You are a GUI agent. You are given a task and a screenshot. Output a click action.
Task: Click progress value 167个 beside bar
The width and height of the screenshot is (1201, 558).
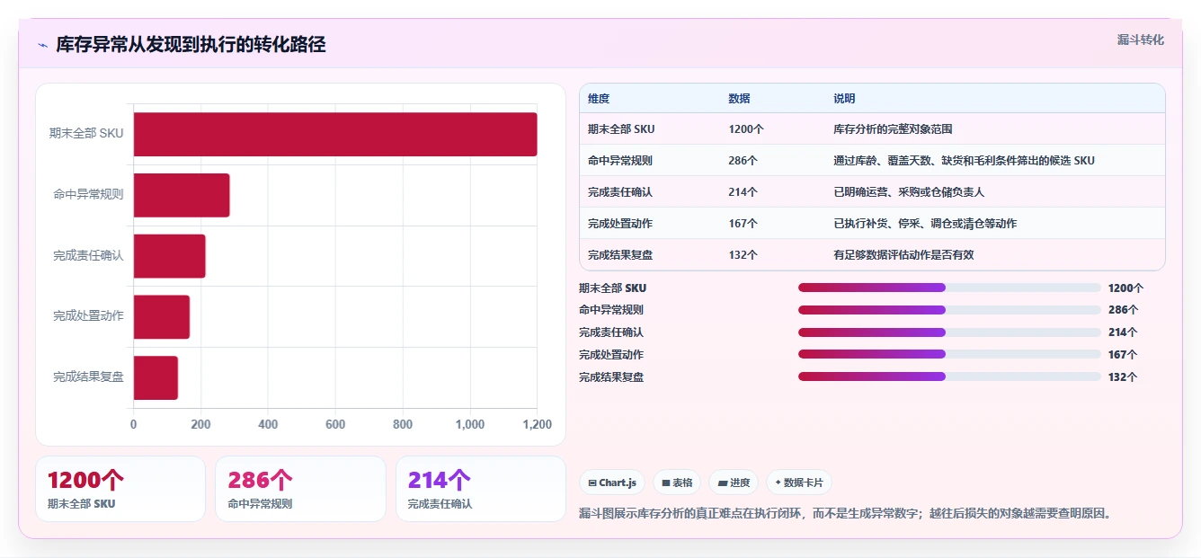(1123, 355)
